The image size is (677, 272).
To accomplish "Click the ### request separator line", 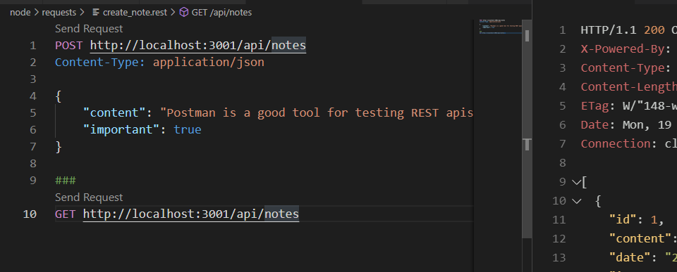I will pos(65,181).
